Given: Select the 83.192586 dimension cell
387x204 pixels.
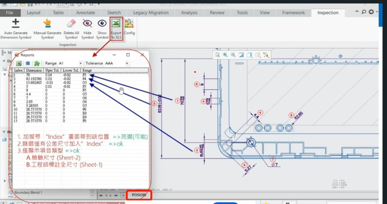Looking at the screenshot, I should [x=34, y=79].
